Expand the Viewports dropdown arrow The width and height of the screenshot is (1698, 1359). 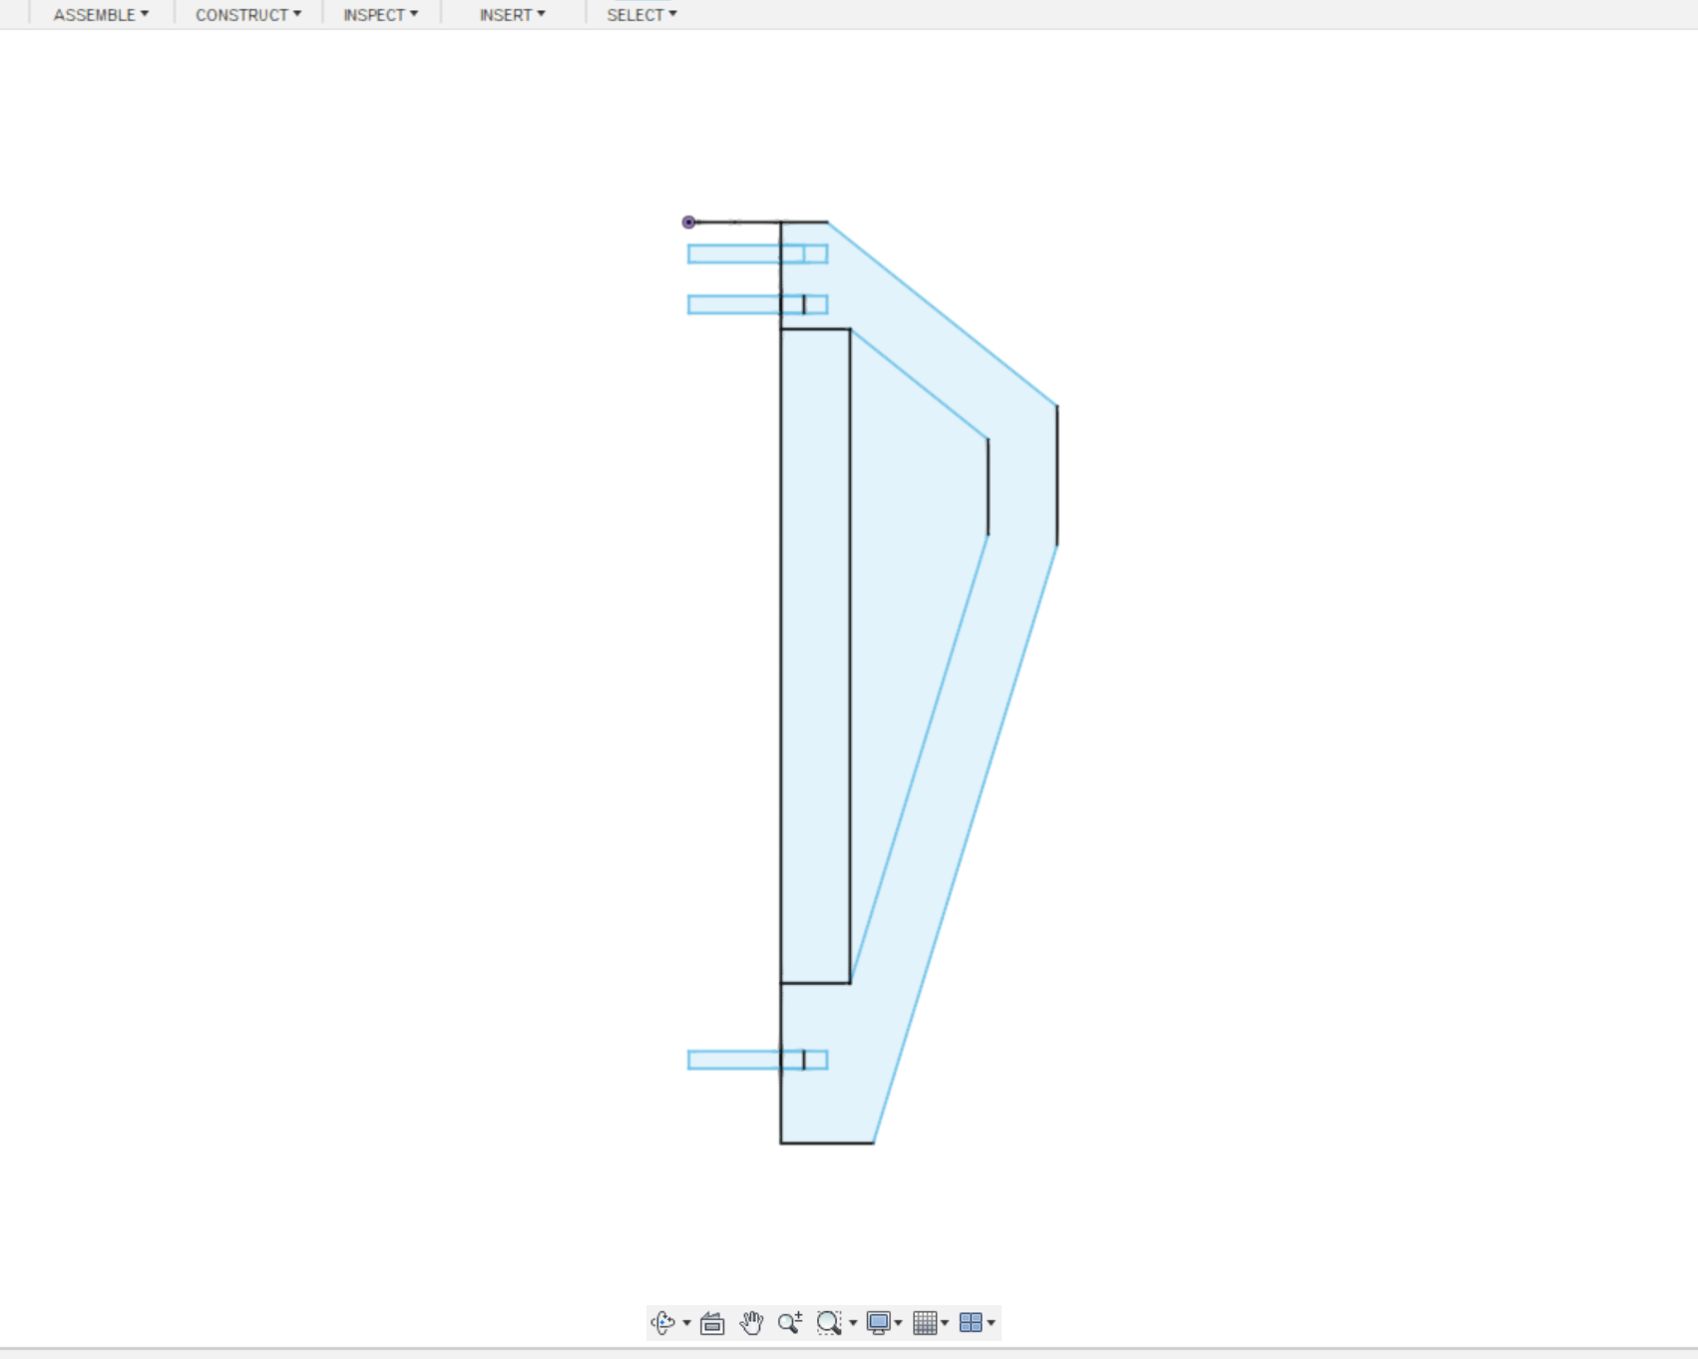click(992, 1326)
